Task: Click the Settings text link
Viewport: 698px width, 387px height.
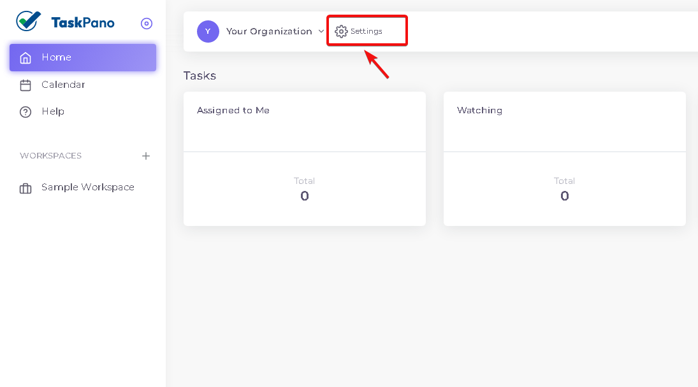Action: tap(366, 31)
